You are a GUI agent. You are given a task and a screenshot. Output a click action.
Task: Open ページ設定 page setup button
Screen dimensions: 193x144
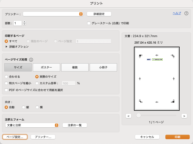pyautogui.click(x=15, y=137)
